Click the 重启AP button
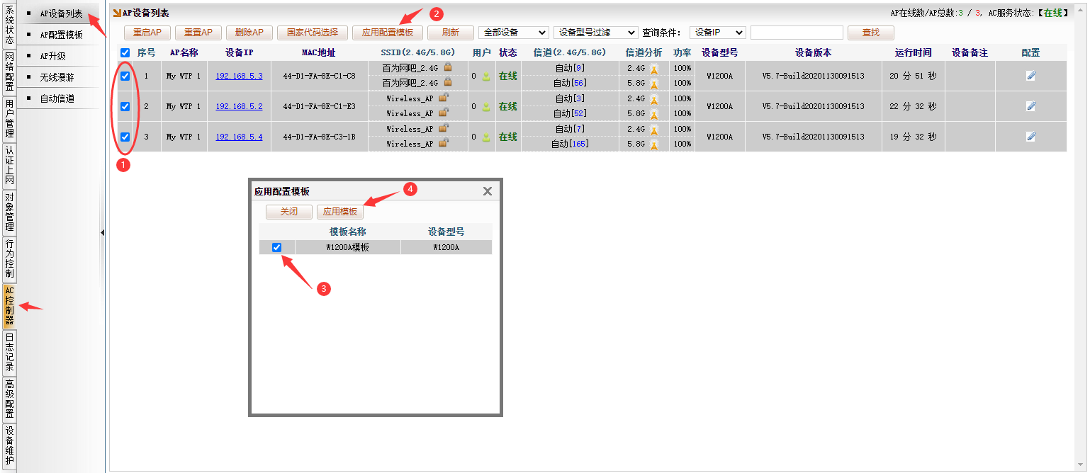 [147, 33]
